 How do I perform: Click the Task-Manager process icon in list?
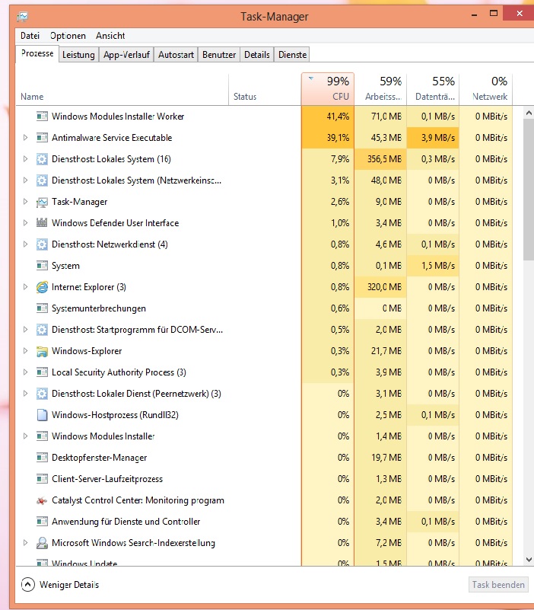[42, 202]
